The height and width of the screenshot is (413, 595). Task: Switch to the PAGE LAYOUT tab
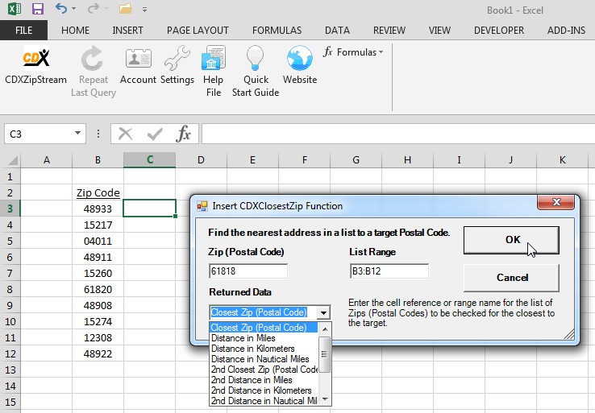198,31
